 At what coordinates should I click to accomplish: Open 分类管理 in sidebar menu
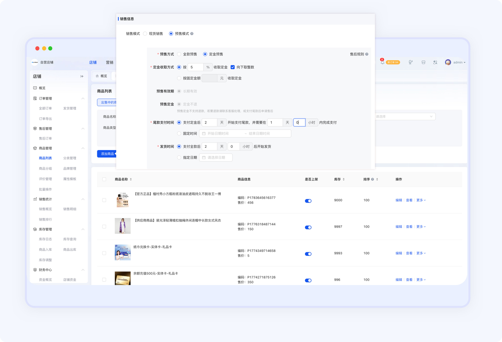pos(70,158)
